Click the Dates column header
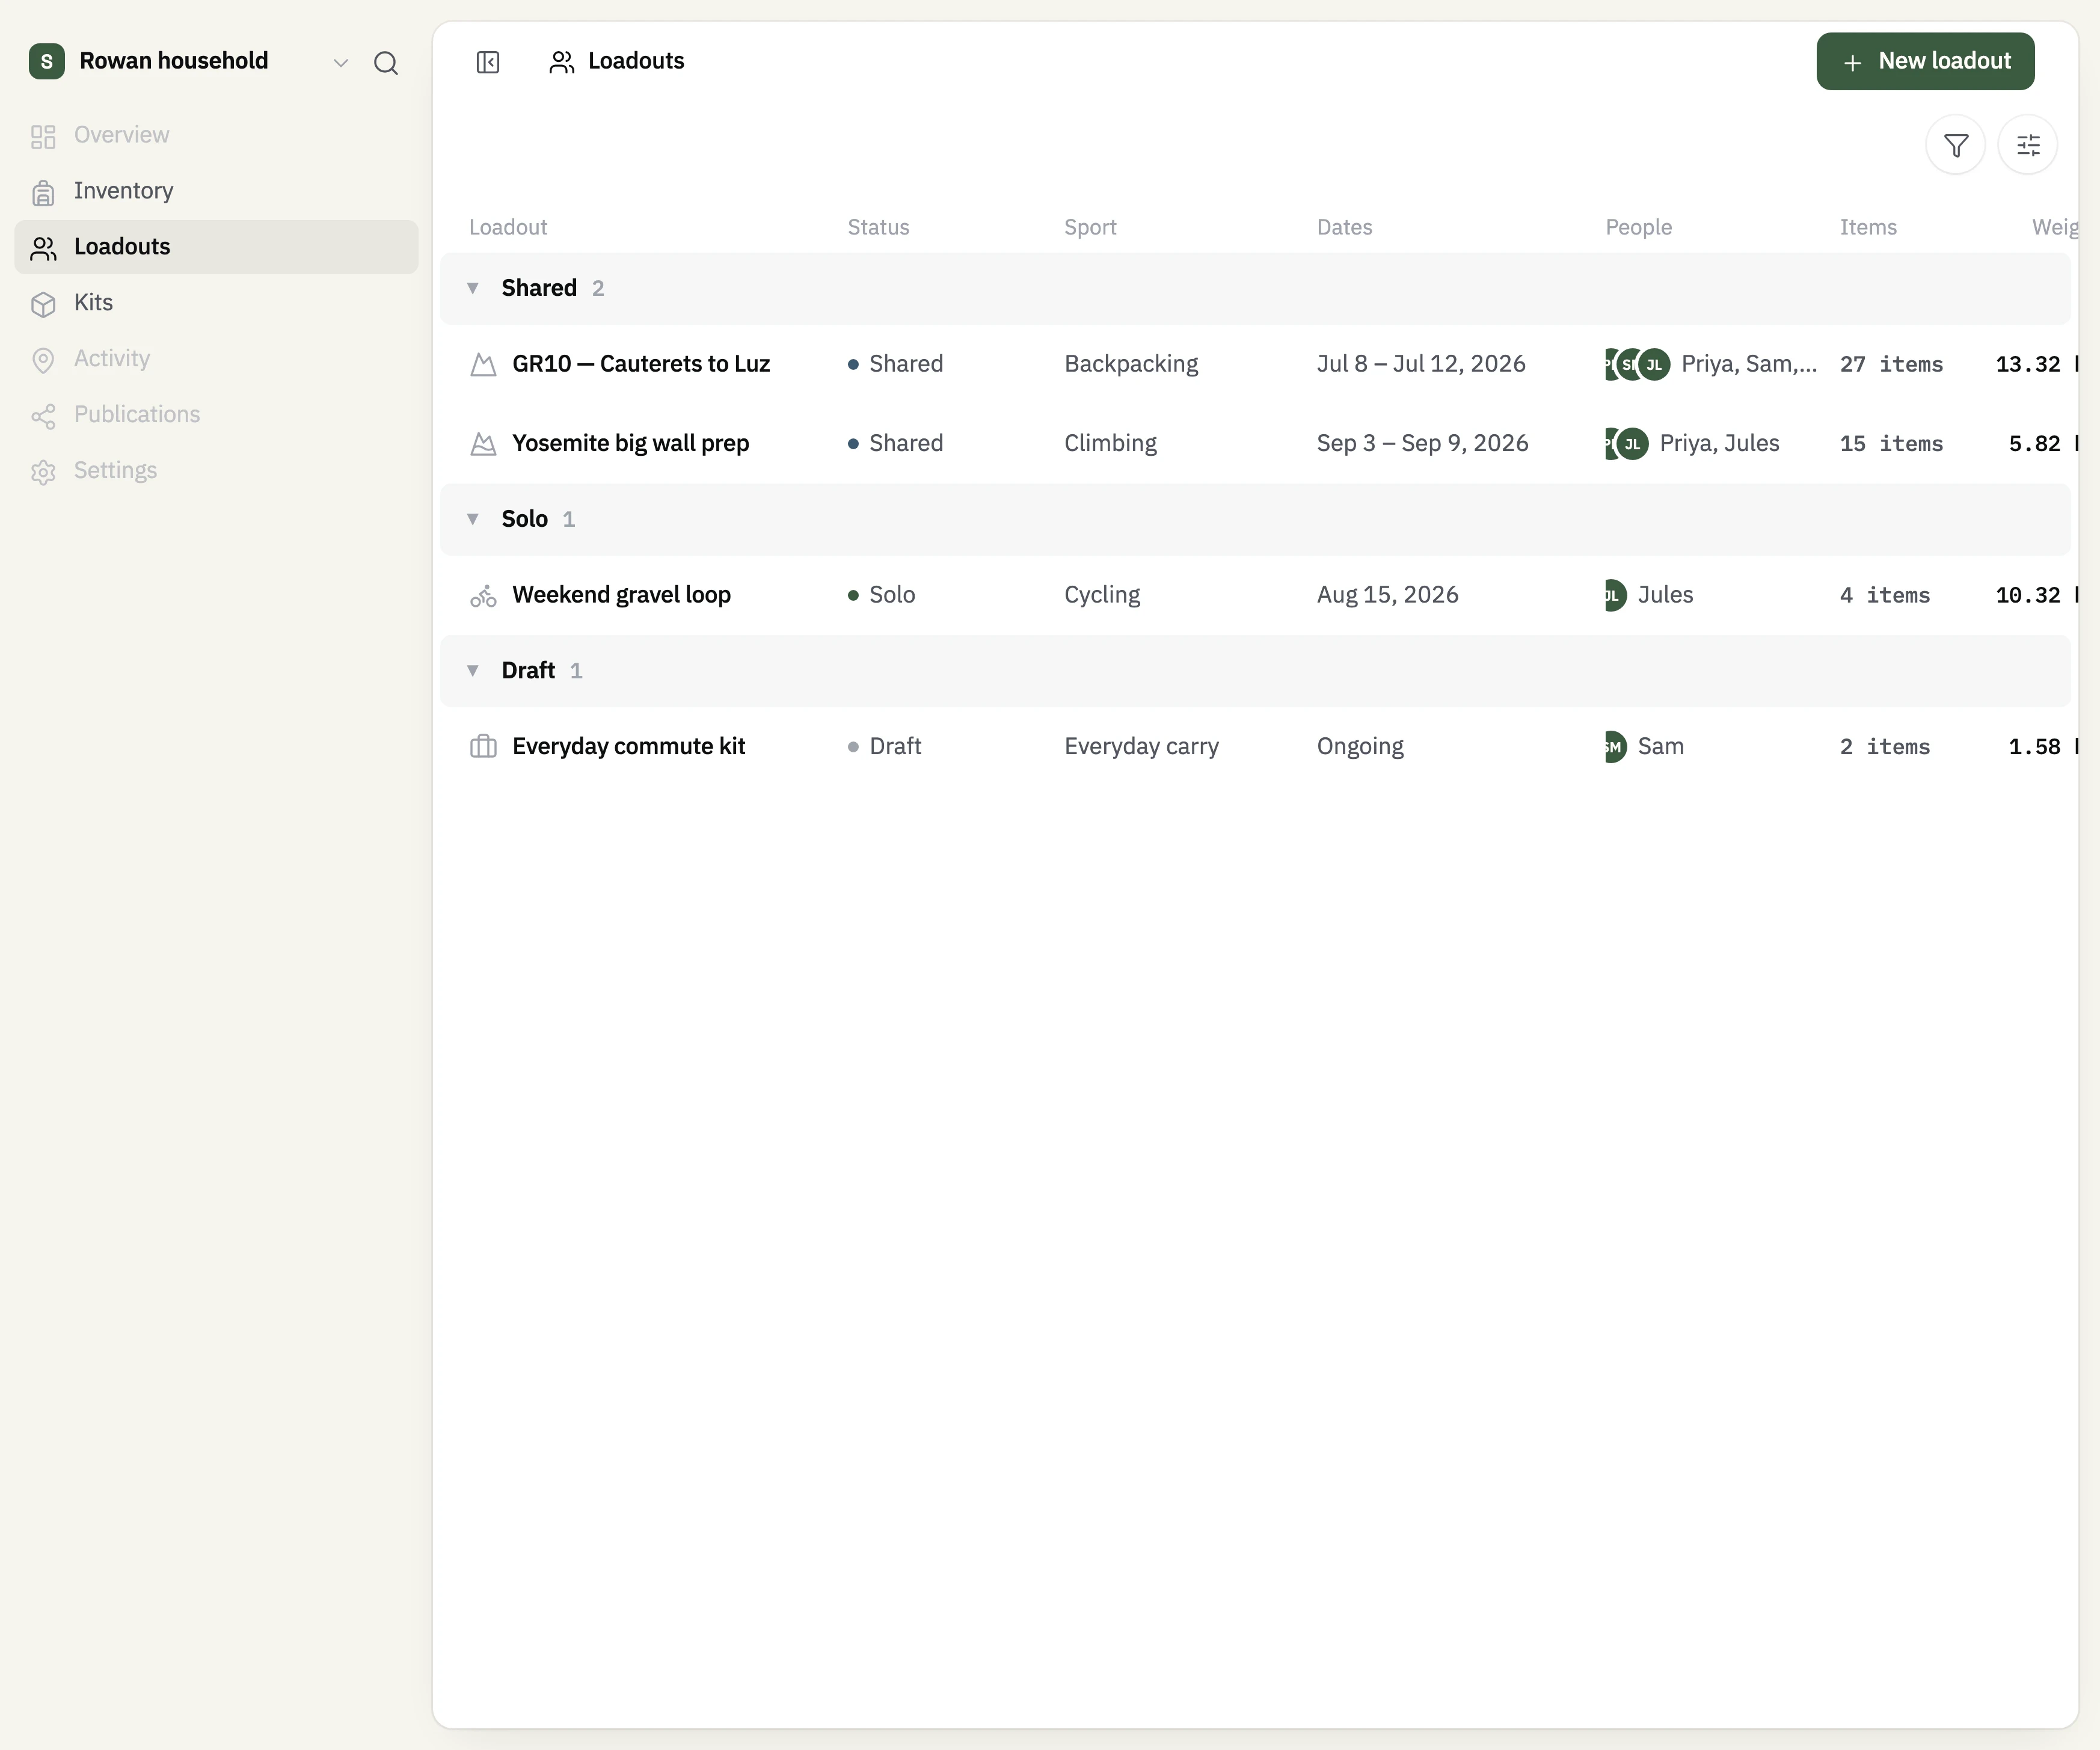Image resolution: width=2100 pixels, height=1750 pixels. (x=1344, y=227)
